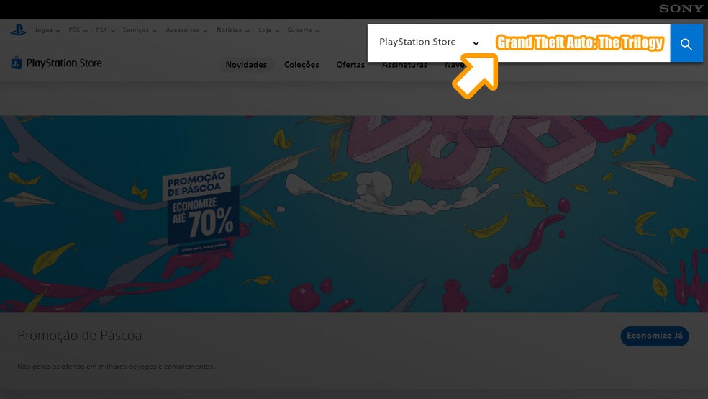Expand the Serviços menu
Viewport: 708px width, 399px height.
click(140, 30)
